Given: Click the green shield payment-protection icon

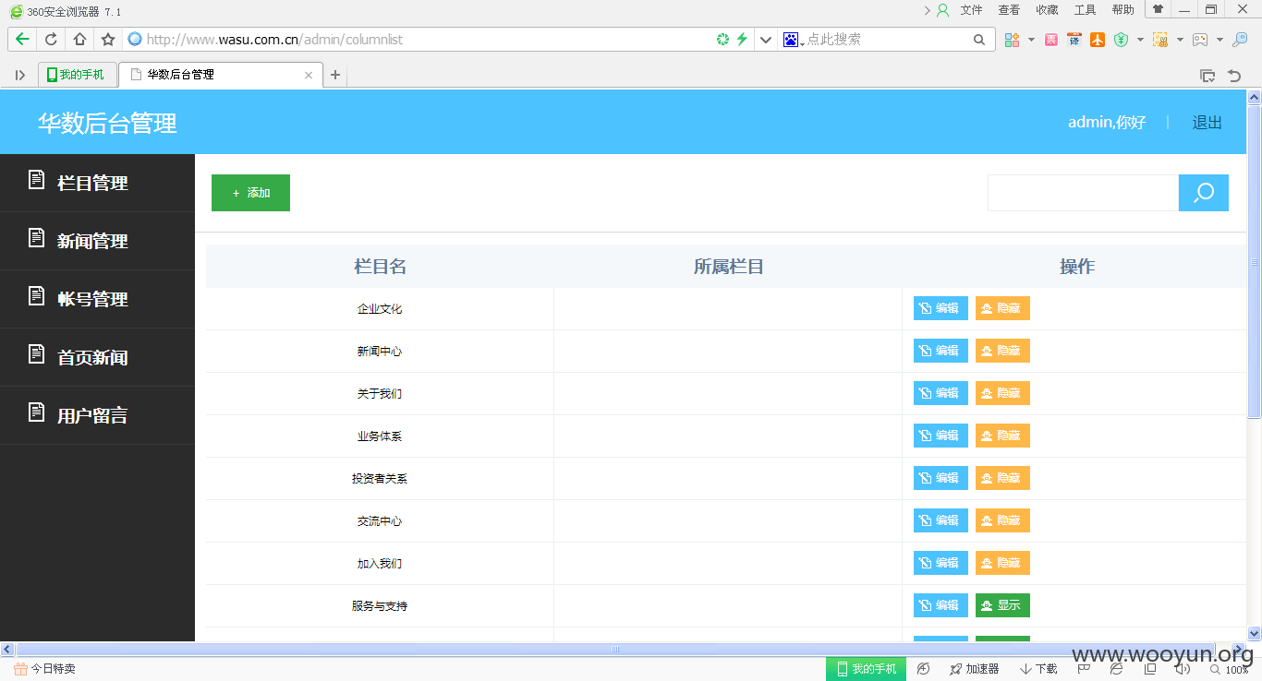Looking at the screenshot, I should [1121, 40].
